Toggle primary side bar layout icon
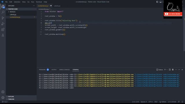Image resolution: width=185 pixels, height=104 pixels. pos(157,2)
